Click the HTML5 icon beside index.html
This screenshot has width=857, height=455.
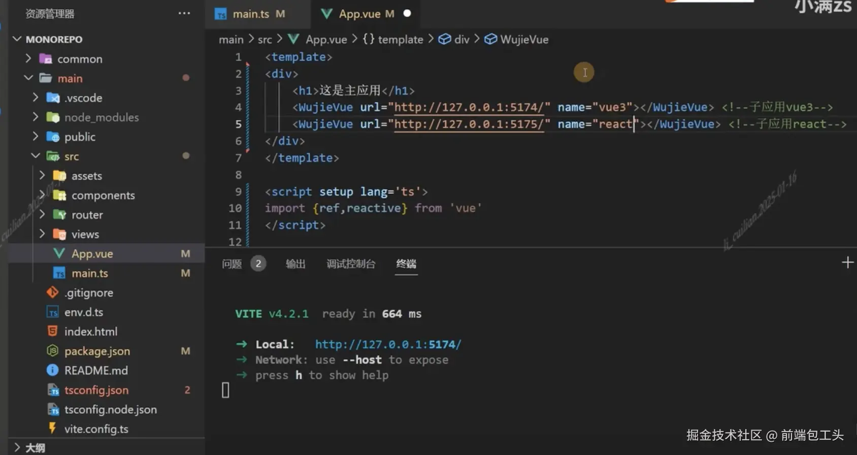[52, 331]
